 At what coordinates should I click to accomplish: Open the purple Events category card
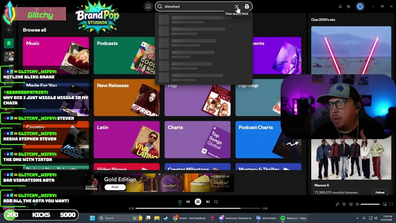tap(277, 55)
